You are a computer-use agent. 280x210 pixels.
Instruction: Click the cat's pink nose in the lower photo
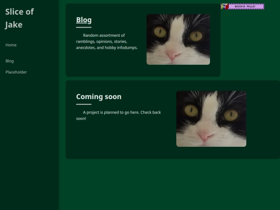pyautogui.click(x=205, y=136)
